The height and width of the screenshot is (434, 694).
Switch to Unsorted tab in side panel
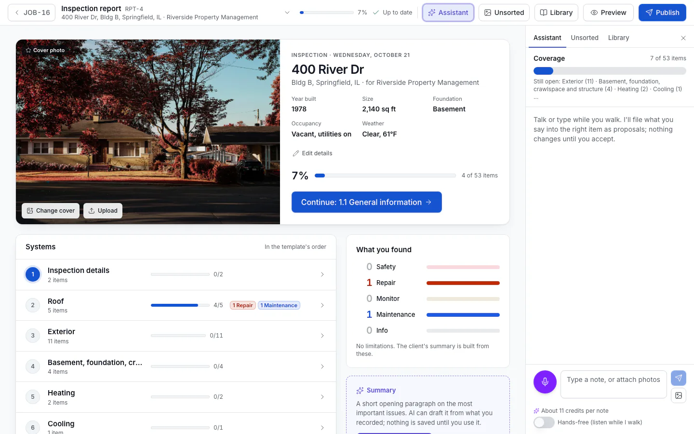585,38
